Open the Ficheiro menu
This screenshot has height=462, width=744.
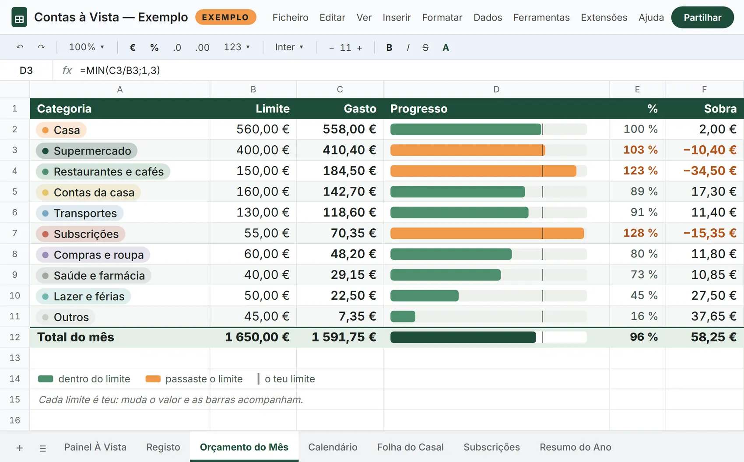[x=291, y=17]
